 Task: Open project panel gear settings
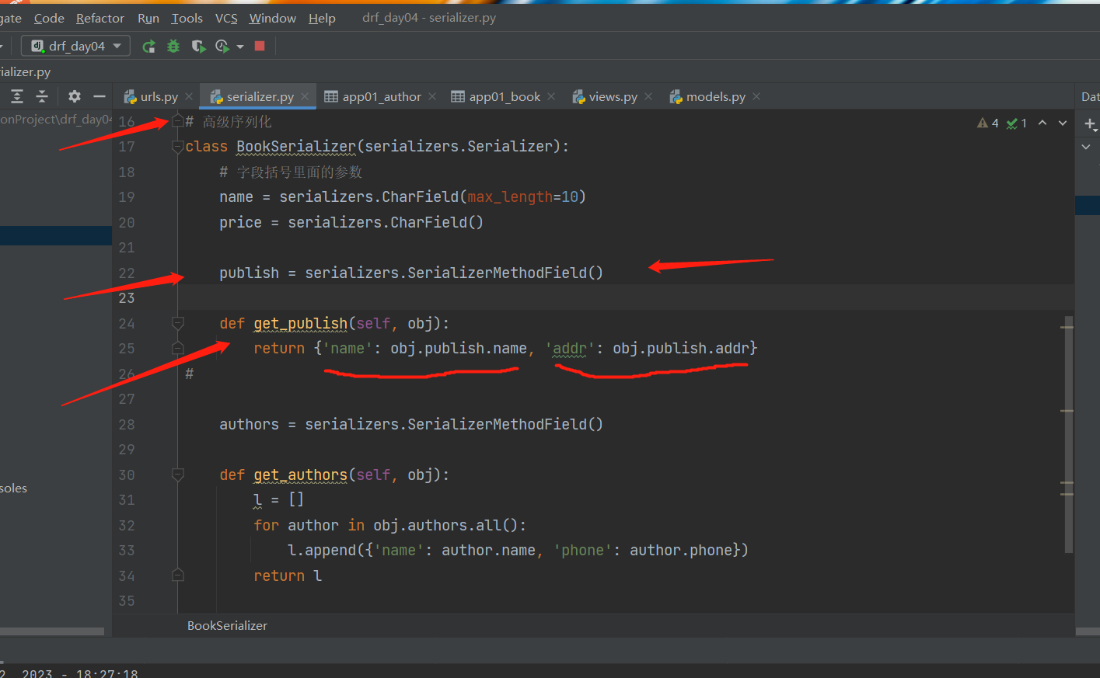pos(75,96)
